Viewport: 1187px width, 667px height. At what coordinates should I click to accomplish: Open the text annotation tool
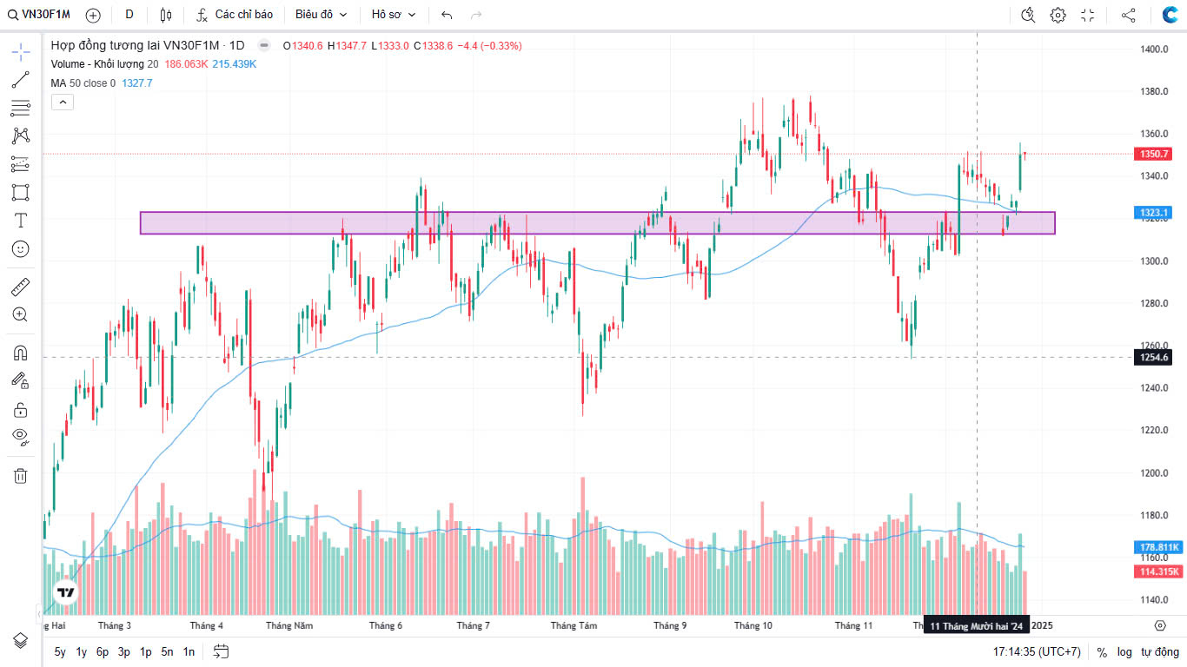pyautogui.click(x=21, y=221)
